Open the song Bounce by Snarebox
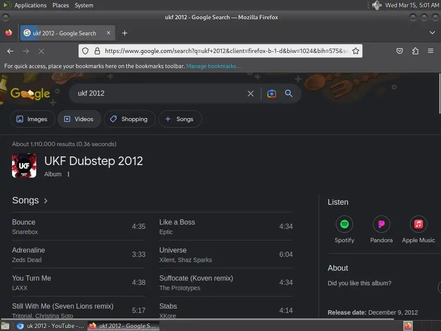The height and width of the screenshot is (331, 441). [79, 227]
